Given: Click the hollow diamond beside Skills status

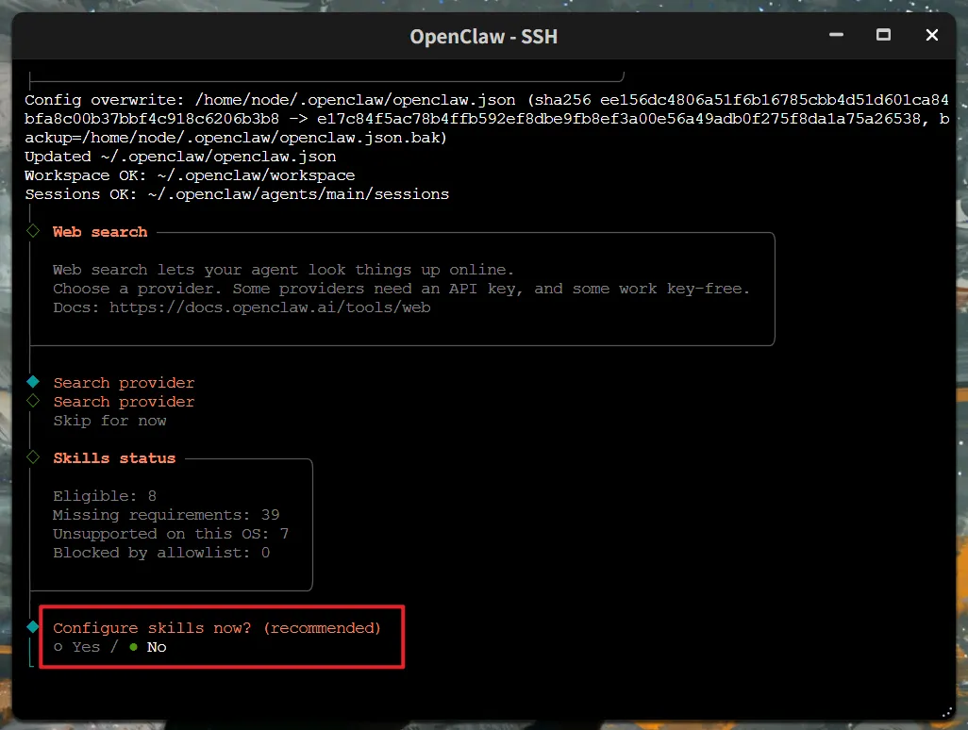Looking at the screenshot, I should (x=33, y=457).
